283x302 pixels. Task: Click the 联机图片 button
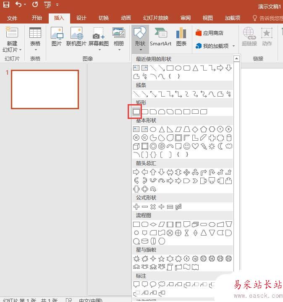[x=76, y=37]
